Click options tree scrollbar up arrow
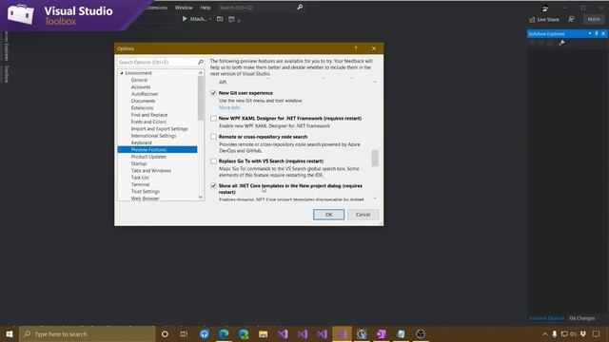This screenshot has height=342, width=609. (201, 73)
